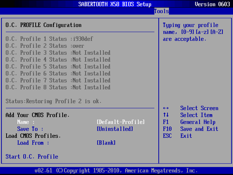Screen dimensions: 233x175
Task: Click O.C. Profile 3 Status row
Action: coord(58,52)
